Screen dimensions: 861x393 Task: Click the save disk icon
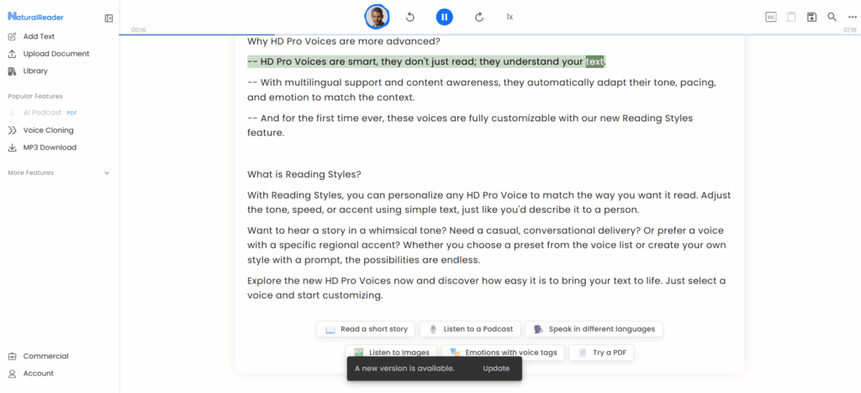(811, 17)
